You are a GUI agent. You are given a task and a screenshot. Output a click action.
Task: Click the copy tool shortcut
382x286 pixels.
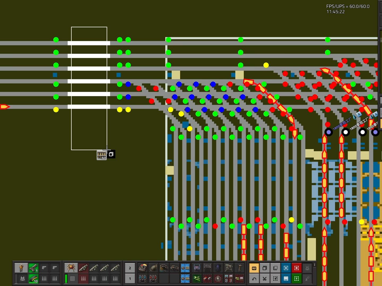(x=265, y=268)
